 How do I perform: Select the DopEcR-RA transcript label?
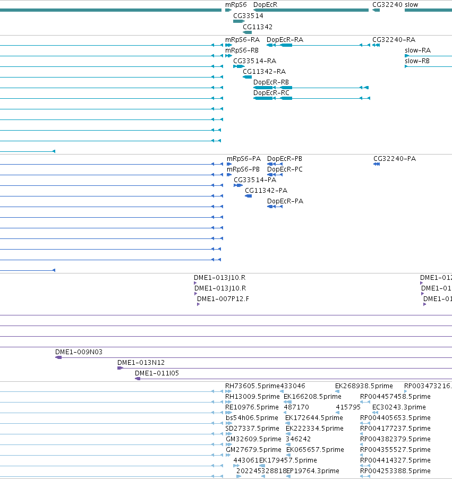(x=285, y=40)
